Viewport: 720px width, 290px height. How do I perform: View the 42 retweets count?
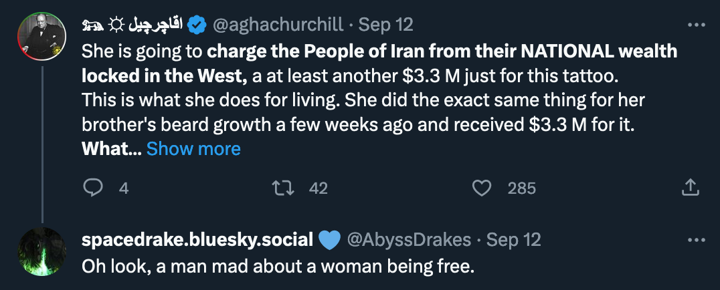(x=319, y=188)
